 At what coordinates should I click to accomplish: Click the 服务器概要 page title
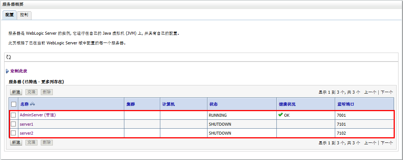pyautogui.click(x=13, y=4)
